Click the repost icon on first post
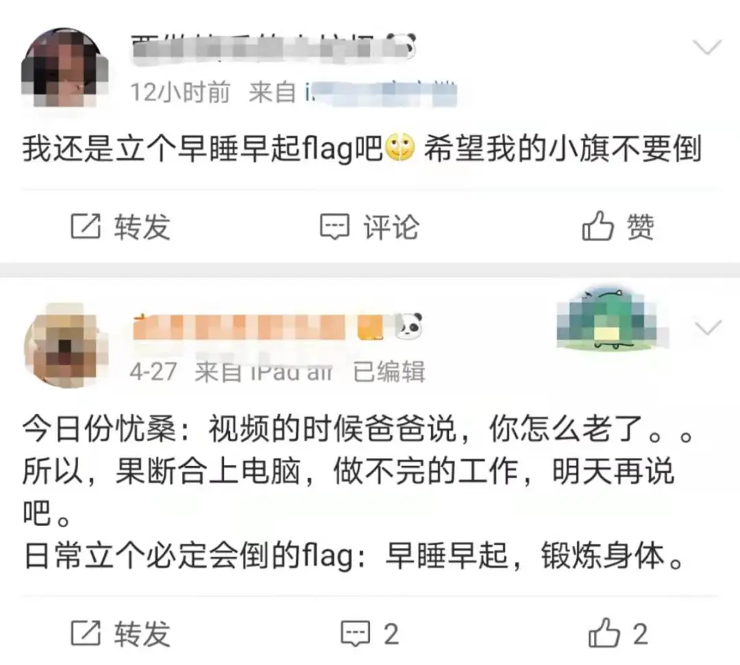This screenshot has width=740, height=665. point(86,226)
